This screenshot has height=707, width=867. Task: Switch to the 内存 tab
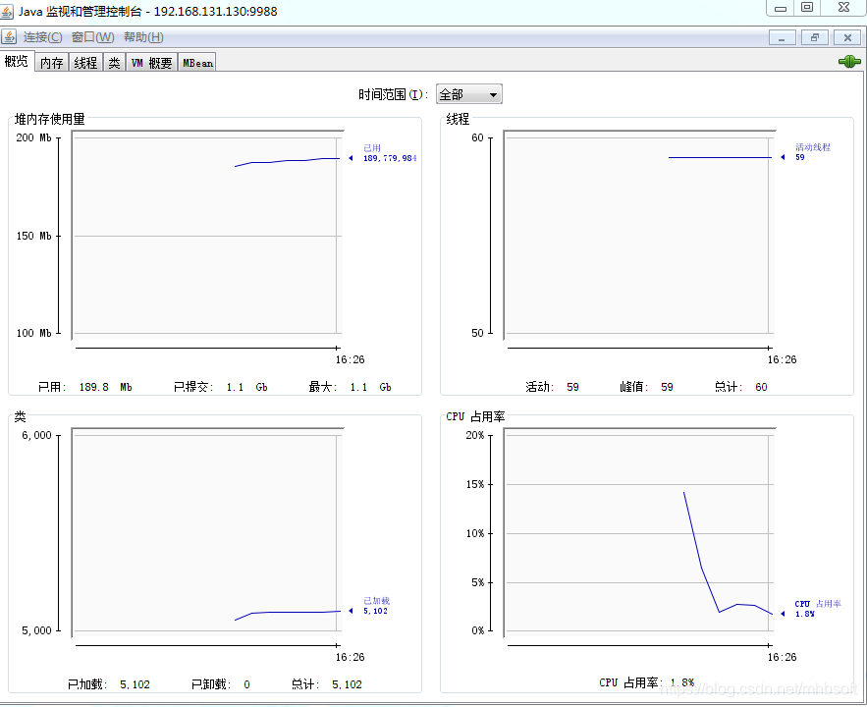coord(52,63)
